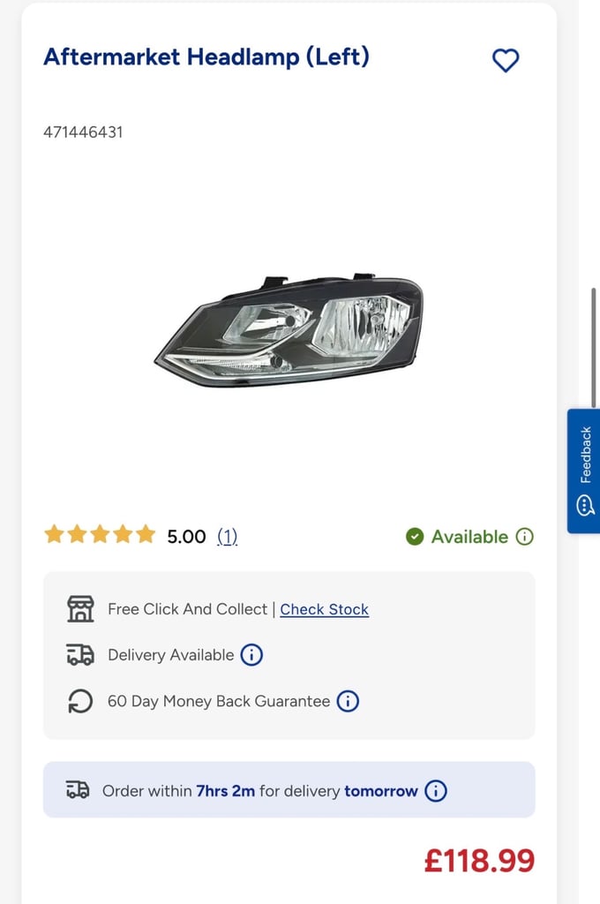Click the delivery truck icon beside Delivery Available
This screenshot has width=600, height=904.
(x=80, y=655)
